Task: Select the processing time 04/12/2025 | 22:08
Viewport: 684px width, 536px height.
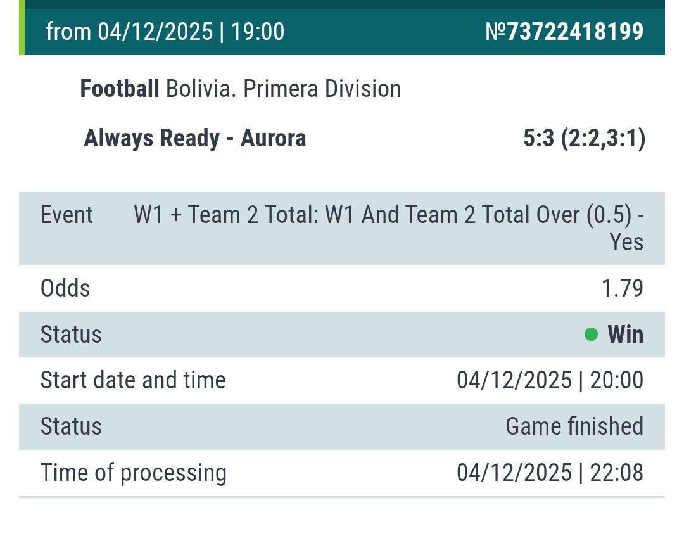Action: tap(550, 473)
